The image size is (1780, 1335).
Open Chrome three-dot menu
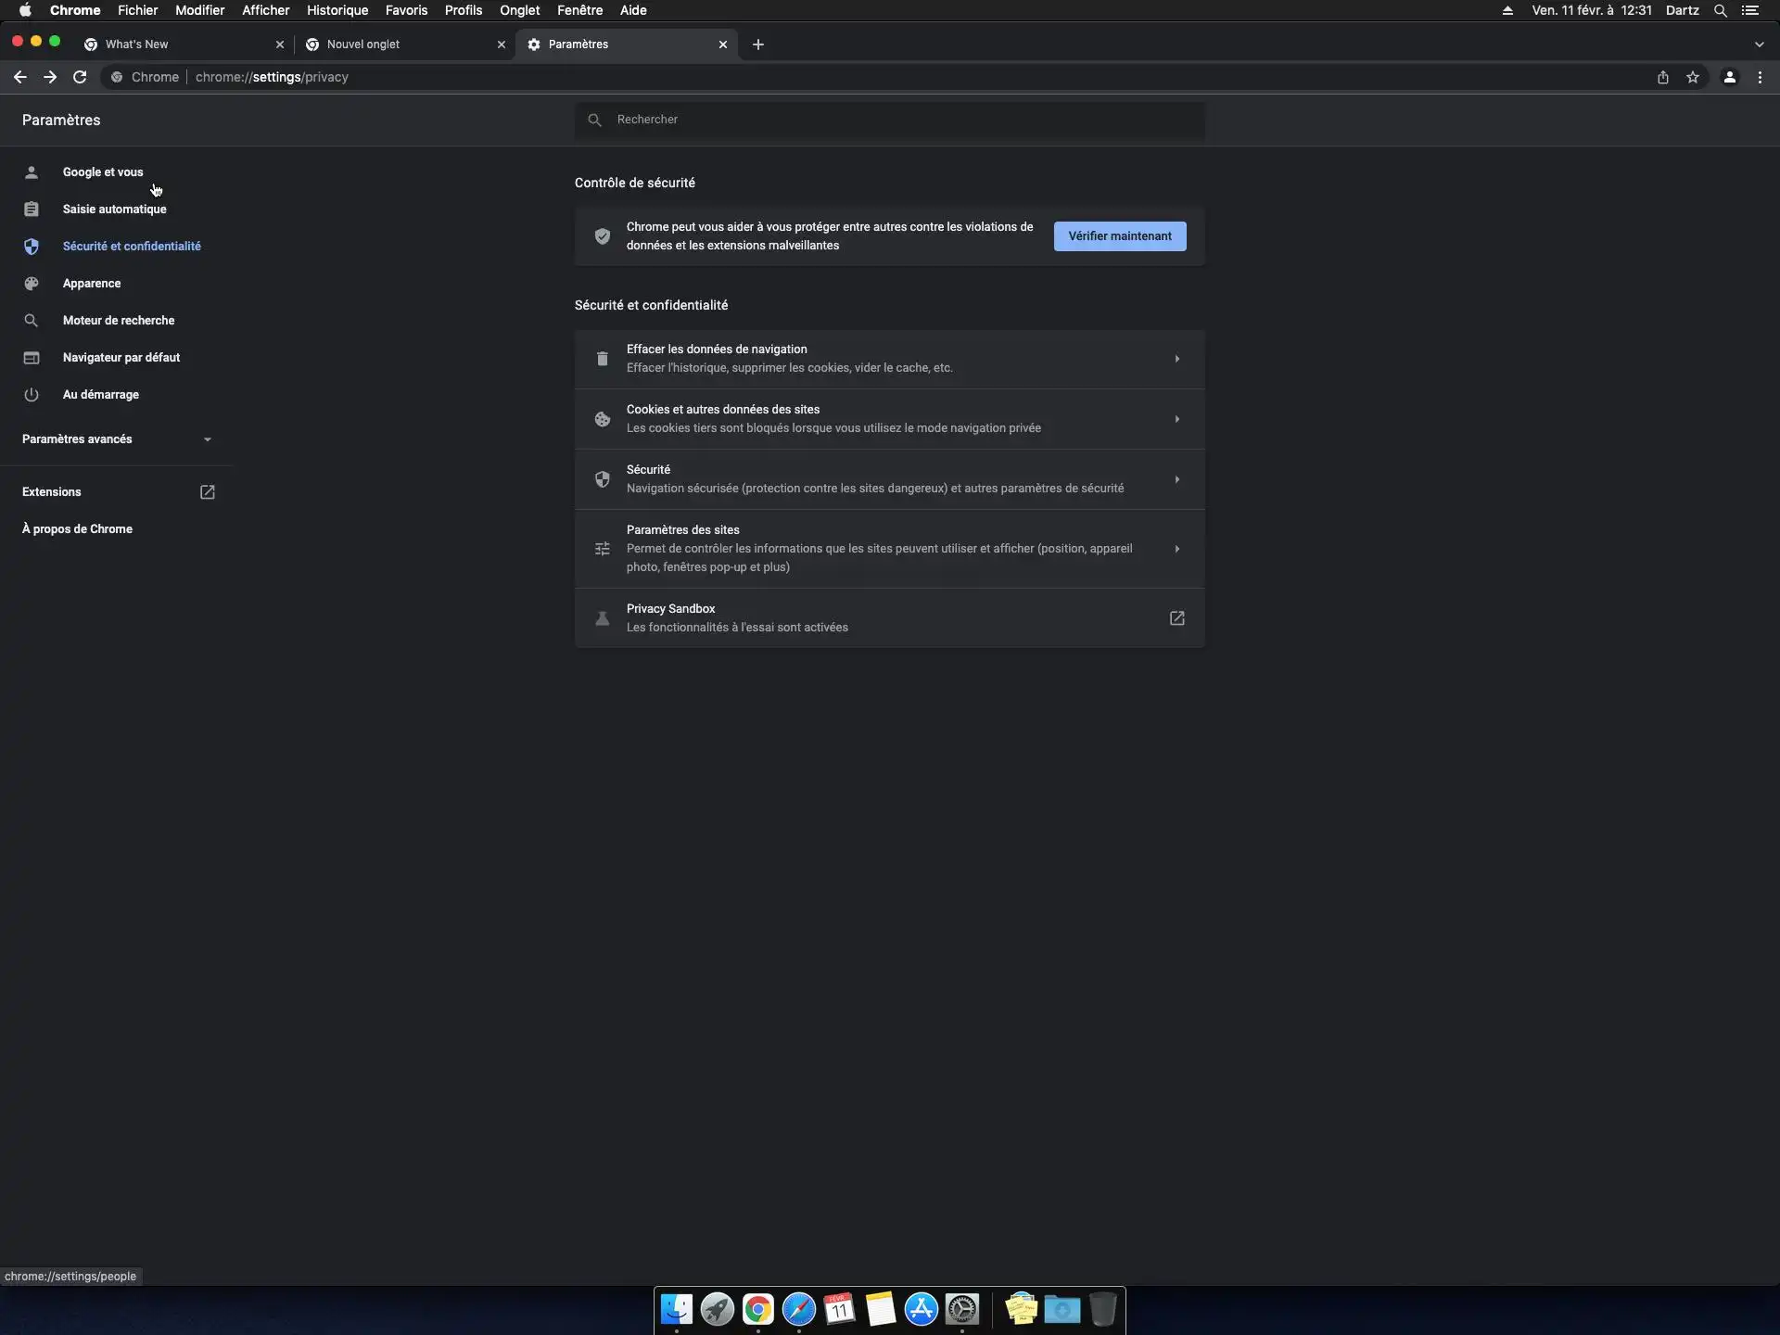(x=1760, y=77)
